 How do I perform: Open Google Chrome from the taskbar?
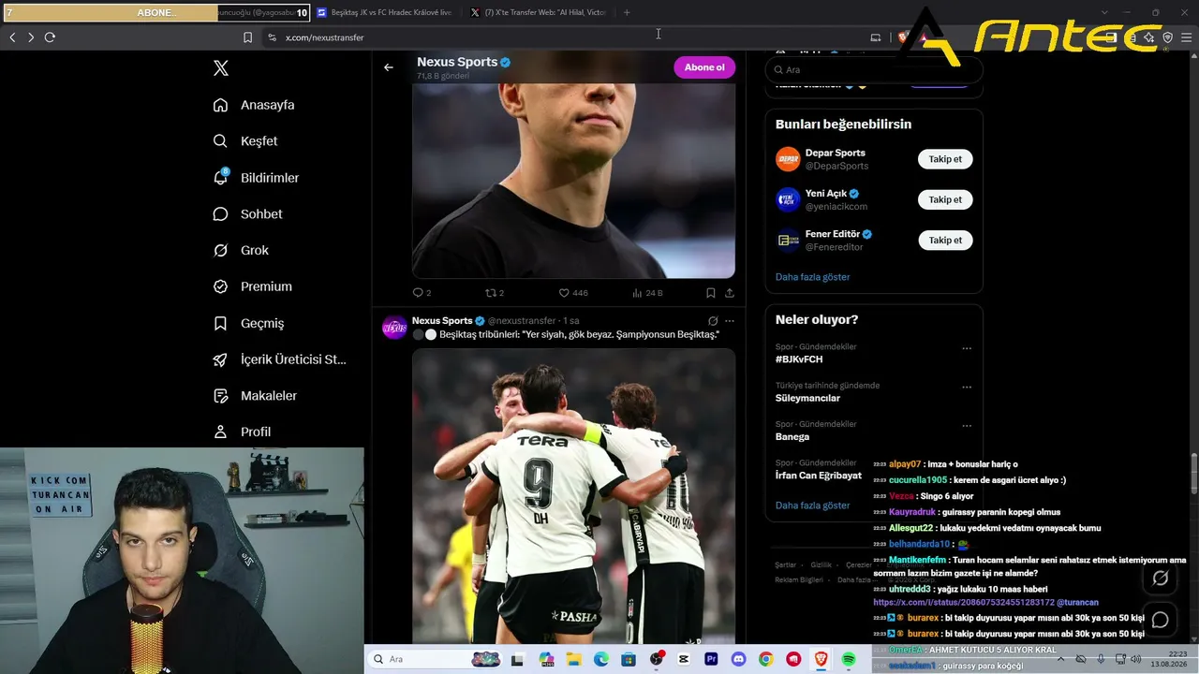pos(766,659)
